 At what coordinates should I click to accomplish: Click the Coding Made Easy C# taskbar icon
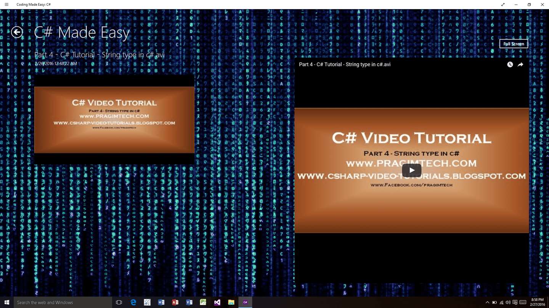click(x=245, y=302)
